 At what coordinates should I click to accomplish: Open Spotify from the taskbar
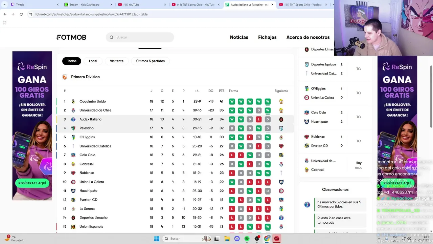[x=247, y=239]
